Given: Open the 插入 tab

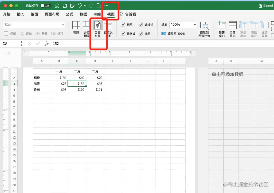Looking at the screenshot, I should point(21,14).
